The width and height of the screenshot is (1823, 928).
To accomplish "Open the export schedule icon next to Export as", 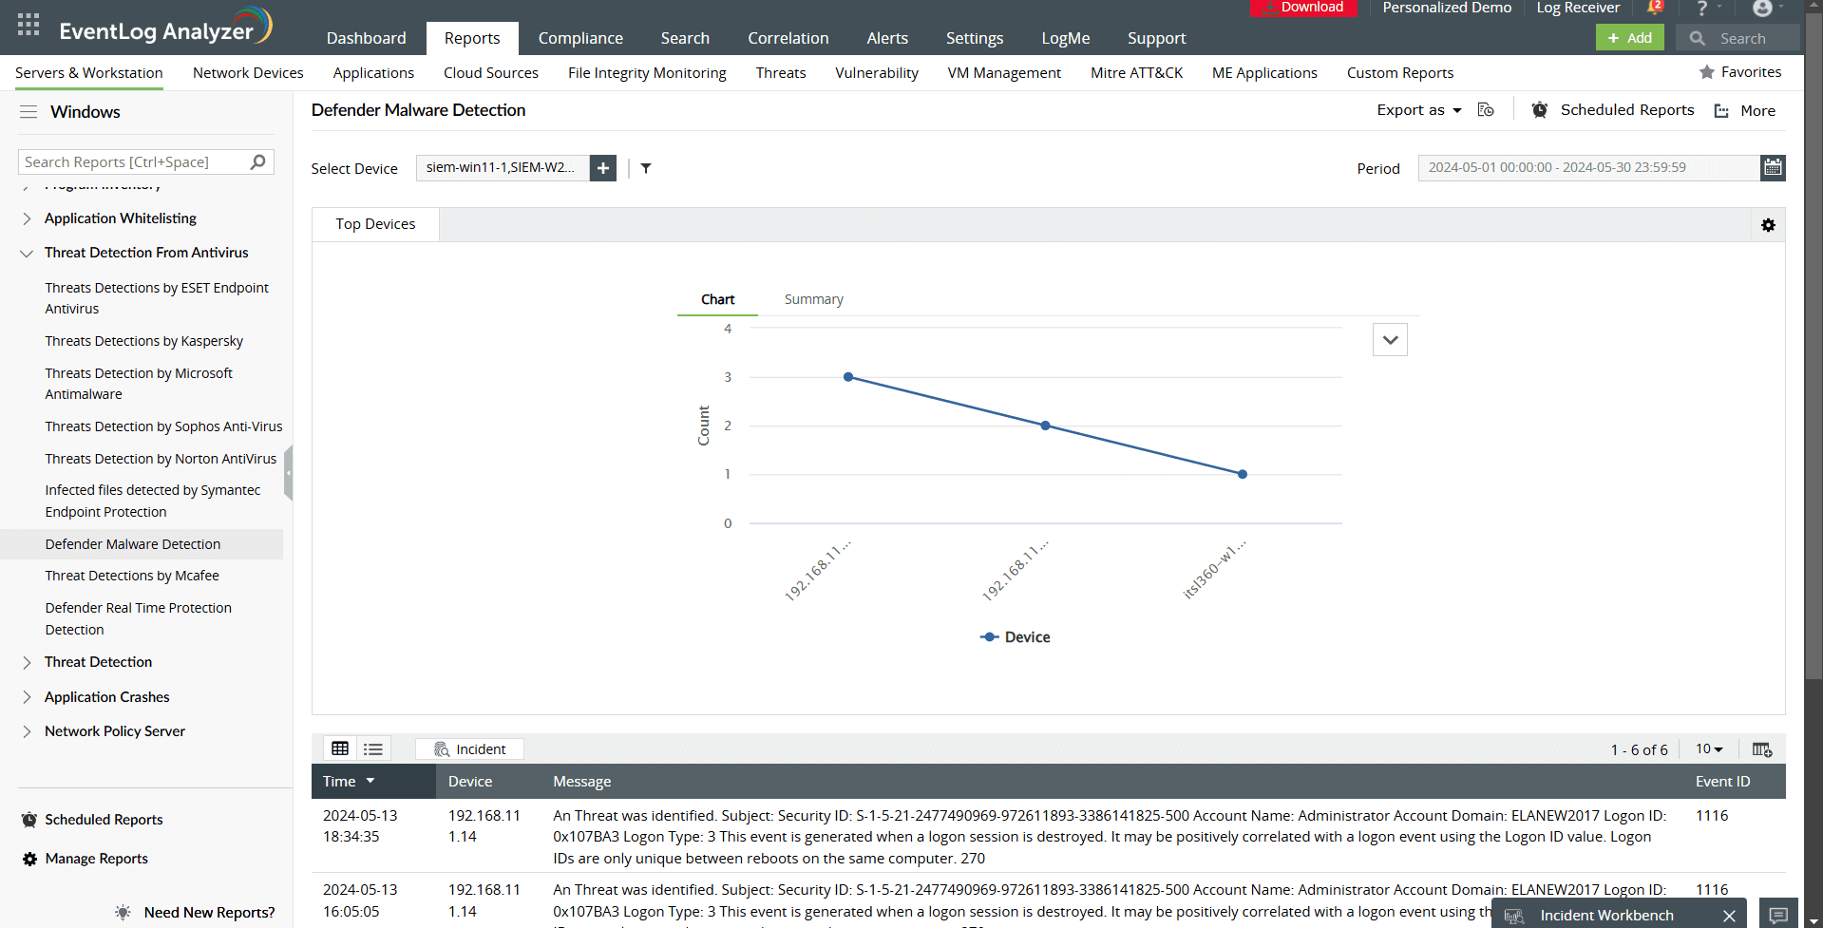I will (1485, 109).
